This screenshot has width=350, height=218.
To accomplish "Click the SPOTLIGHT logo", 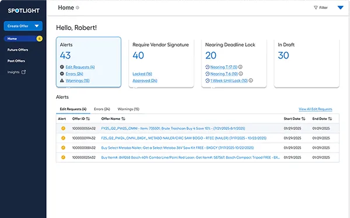I will coord(23,11).
